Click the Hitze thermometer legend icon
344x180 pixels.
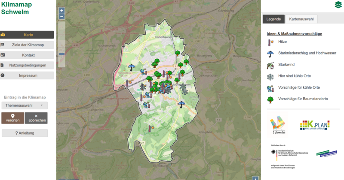click(270, 42)
